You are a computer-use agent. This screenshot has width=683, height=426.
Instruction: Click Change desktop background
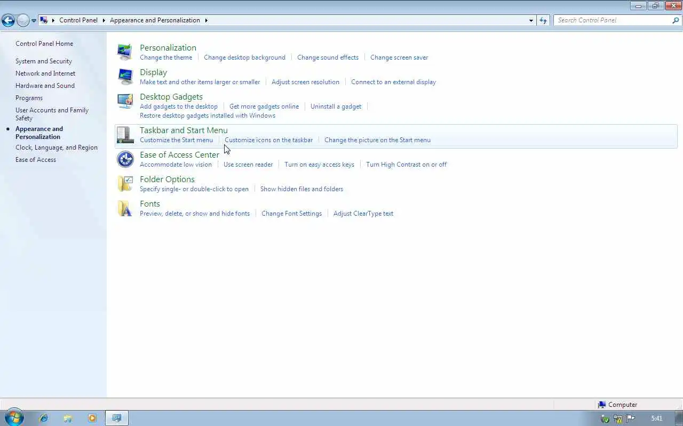(x=244, y=58)
